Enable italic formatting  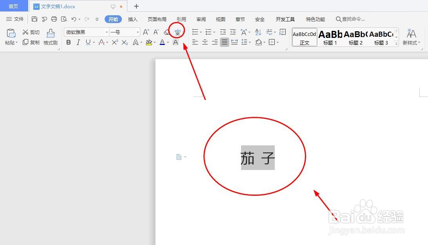78,42
